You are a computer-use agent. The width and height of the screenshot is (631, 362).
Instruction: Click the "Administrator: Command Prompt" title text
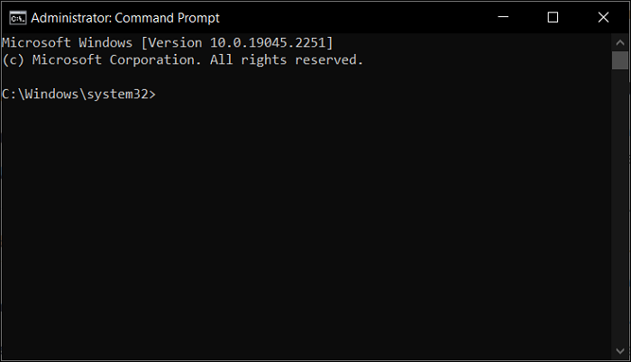pos(124,17)
